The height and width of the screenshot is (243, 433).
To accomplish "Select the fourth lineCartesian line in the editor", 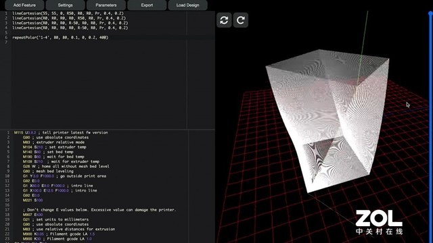I will click(70, 28).
